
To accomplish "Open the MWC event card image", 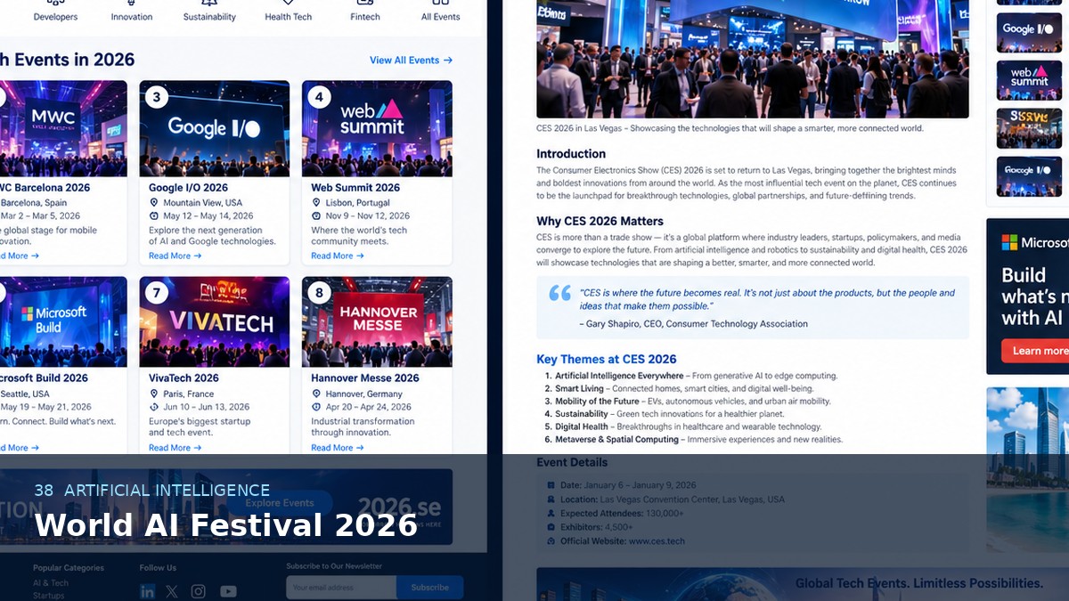I will point(63,128).
